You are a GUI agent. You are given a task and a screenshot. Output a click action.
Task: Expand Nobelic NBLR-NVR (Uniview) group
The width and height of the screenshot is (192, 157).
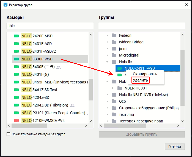107,95
